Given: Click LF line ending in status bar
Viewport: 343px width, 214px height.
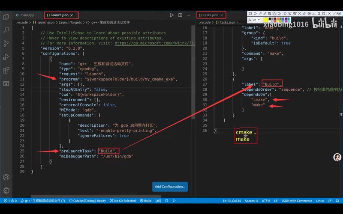Looking at the screenshot, I should click(276, 201).
